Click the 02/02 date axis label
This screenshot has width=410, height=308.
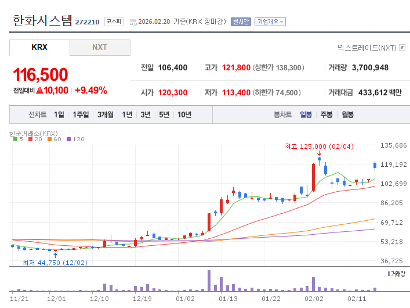click(314, 299)
